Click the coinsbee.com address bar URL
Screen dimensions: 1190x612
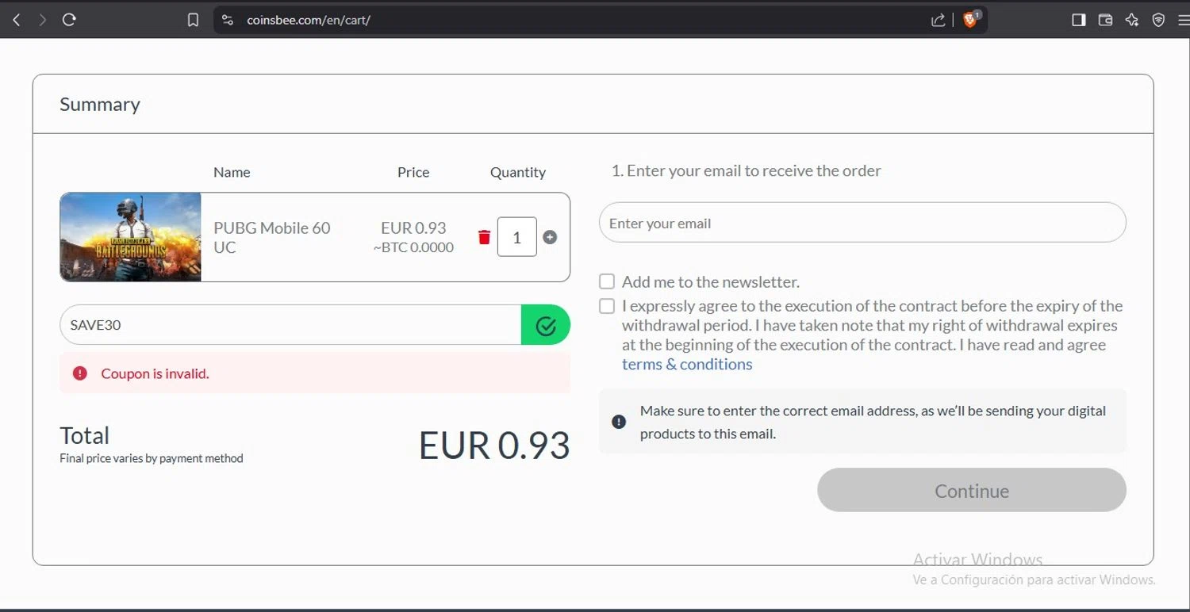click(309, 20)
